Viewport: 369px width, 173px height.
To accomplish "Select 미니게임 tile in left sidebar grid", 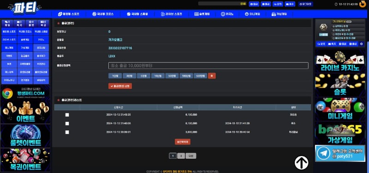I will coord(9,48).
